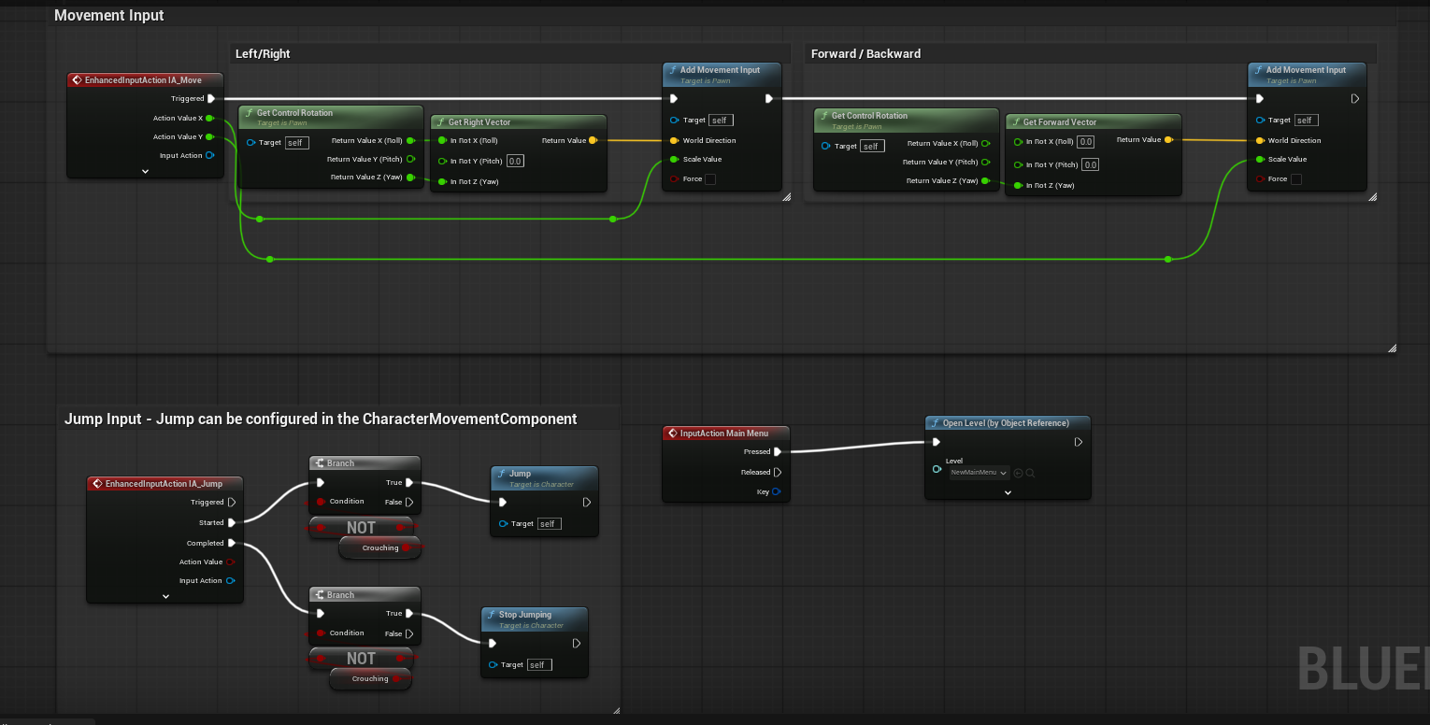Click the Released exec pin on InputAction Main Menu
The image size is (1430, 725).
pos(778,472)
